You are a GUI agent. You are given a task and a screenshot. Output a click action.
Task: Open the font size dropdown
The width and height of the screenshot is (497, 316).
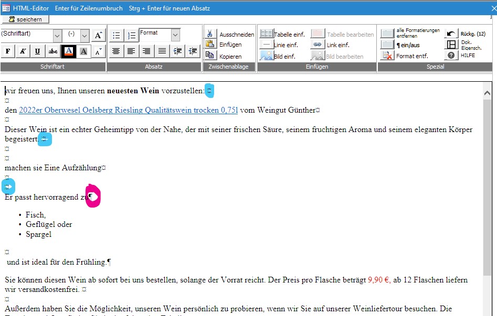point(84,35)
